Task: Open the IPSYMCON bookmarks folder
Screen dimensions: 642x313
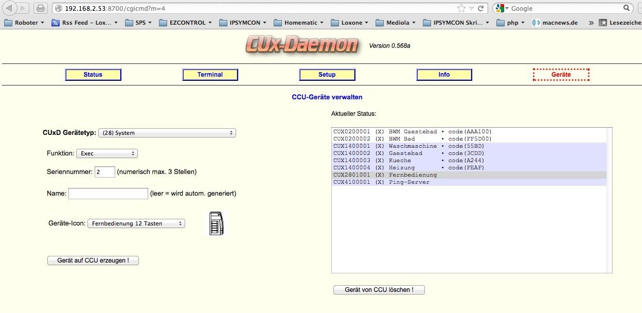Action: point(243,23)
